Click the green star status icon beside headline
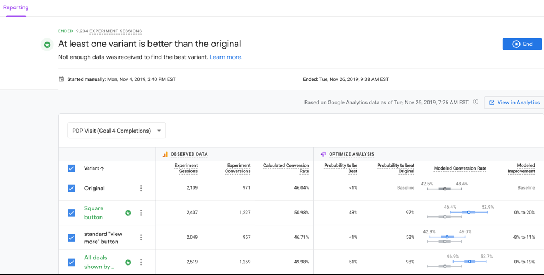Viewport: 544px width, 275px height. click(47, 45)
